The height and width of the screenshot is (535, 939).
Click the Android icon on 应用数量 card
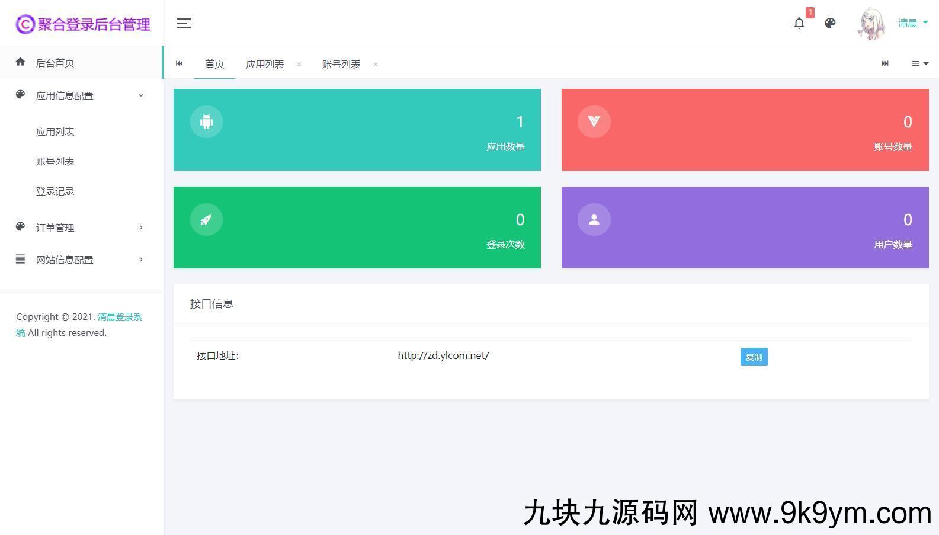tap(206, 121)
